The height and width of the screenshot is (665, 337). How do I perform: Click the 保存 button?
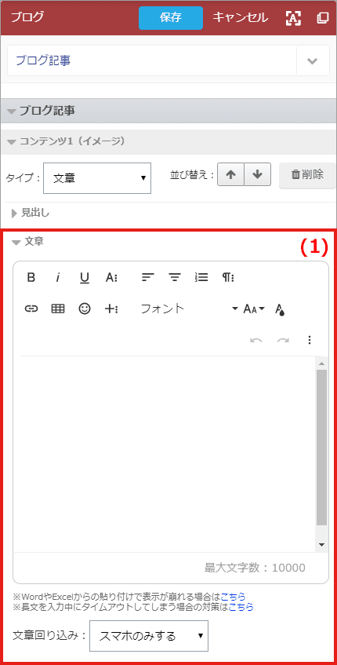click(x=171, y=18)
